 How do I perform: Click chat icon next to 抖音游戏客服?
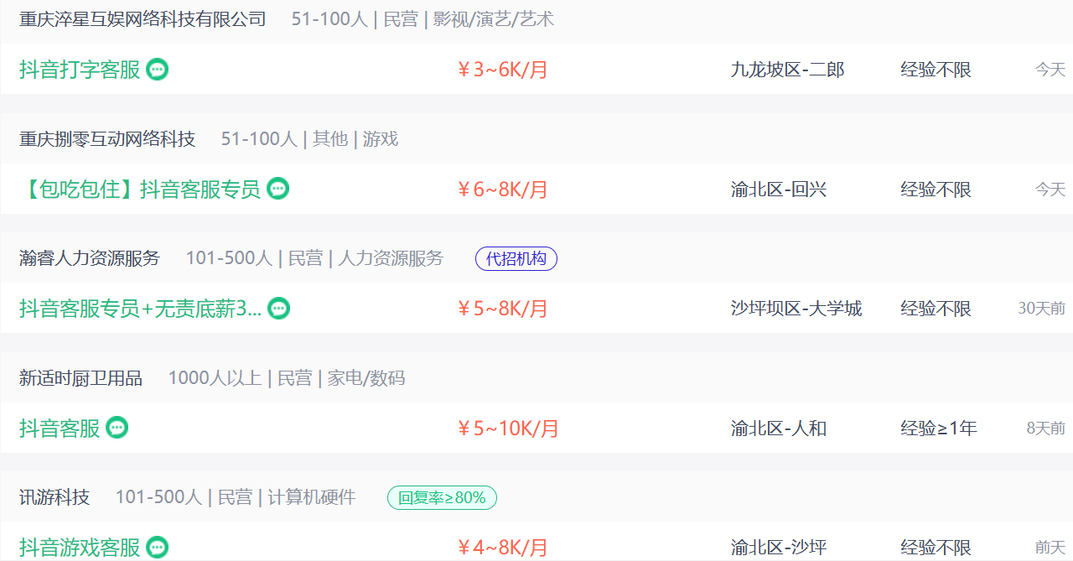158,548
